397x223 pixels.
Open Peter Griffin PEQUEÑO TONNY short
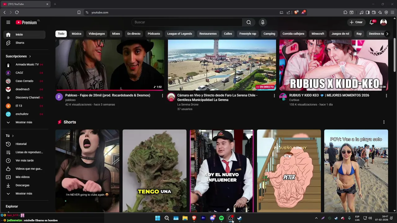point(289,171)
